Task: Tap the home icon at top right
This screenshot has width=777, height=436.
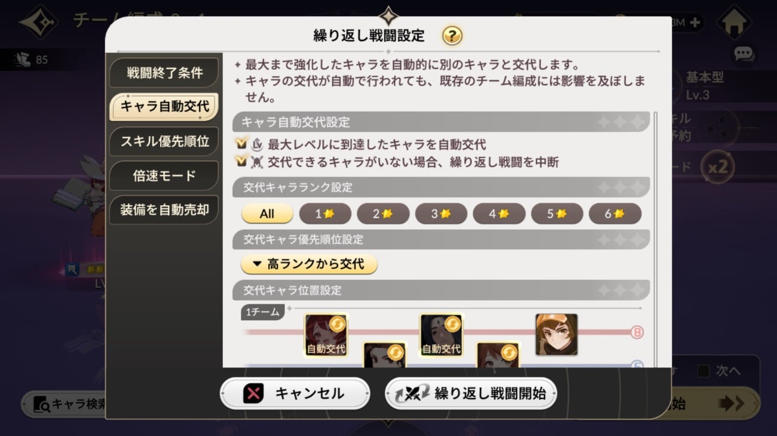Action: click(x=734, y=23)
